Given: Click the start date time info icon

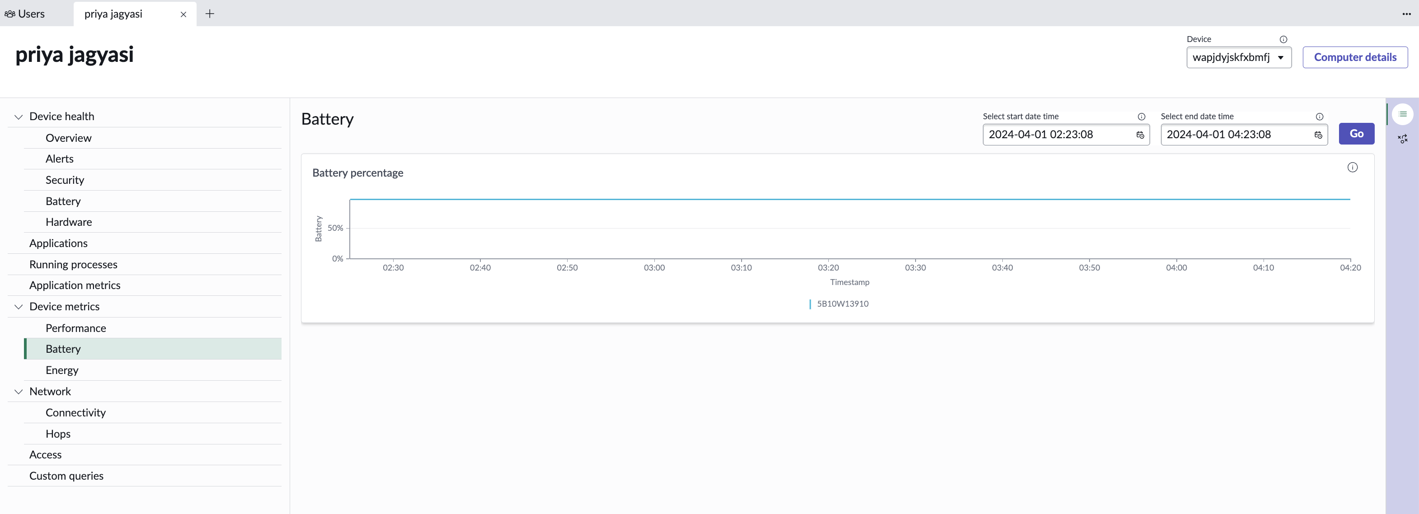Looking at the screenshot, I should tap(1142, 117).
